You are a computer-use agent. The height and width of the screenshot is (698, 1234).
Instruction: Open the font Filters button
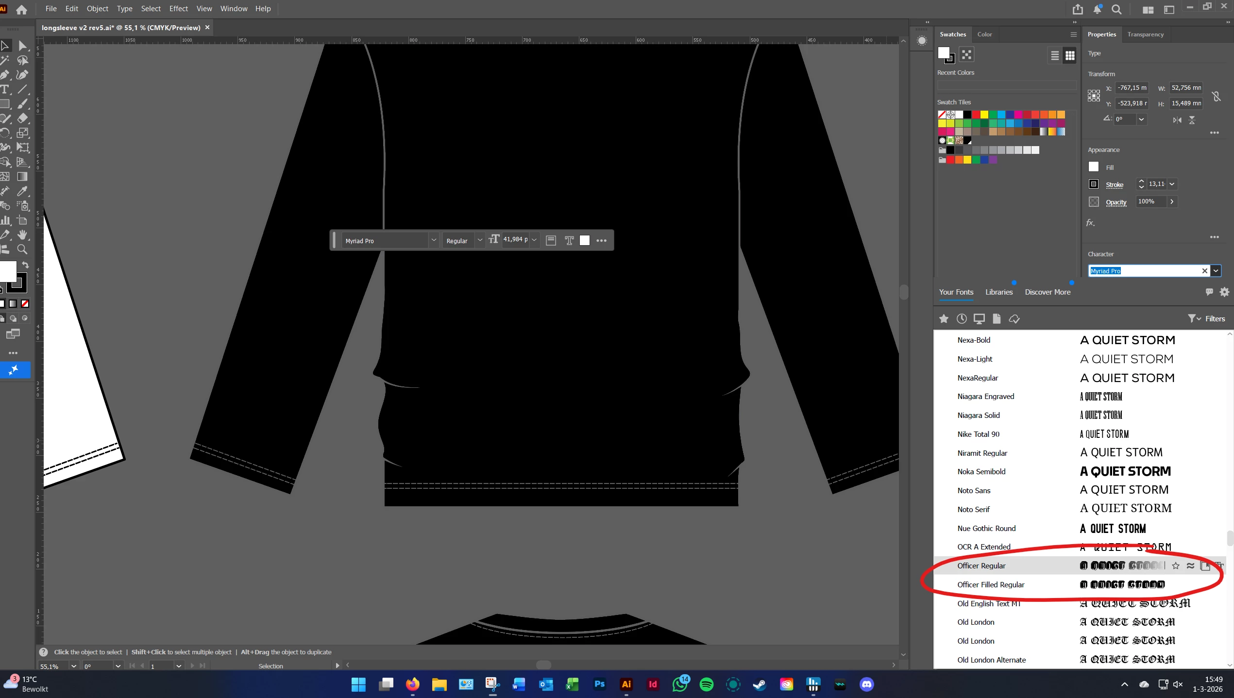point(1207,319)
